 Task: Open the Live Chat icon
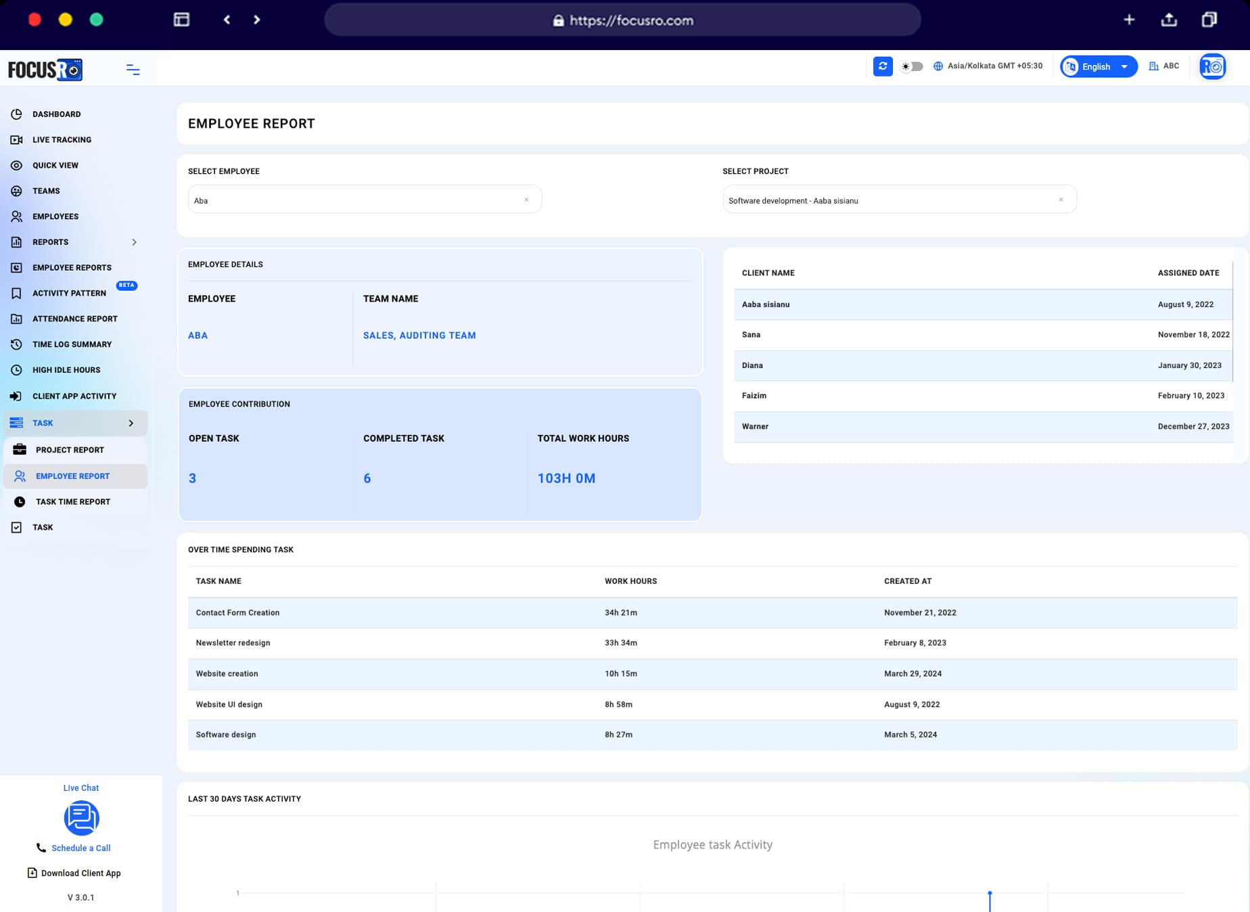coord(81,818)
